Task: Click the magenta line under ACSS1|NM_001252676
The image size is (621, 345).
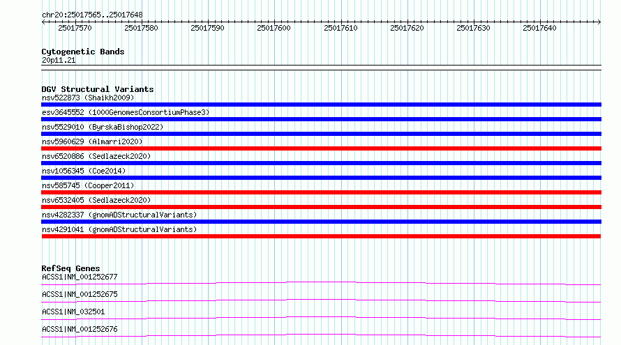Action: click(x=321, y=335)
